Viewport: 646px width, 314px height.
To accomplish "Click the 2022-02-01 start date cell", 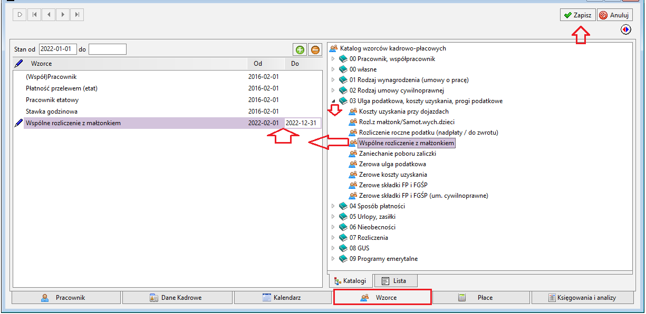I will pyautogui.click(x=264, y=123).
